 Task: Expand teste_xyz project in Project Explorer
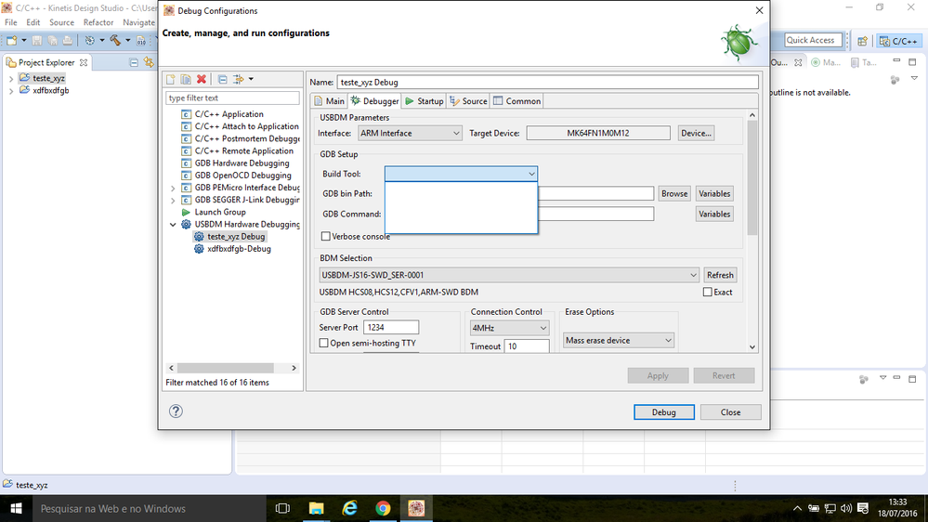click(x=10, y=78)
